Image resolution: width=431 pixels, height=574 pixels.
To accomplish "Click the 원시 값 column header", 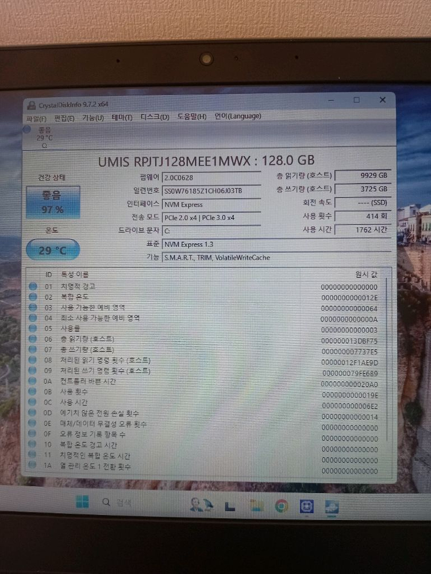I will tap(365, 274).
